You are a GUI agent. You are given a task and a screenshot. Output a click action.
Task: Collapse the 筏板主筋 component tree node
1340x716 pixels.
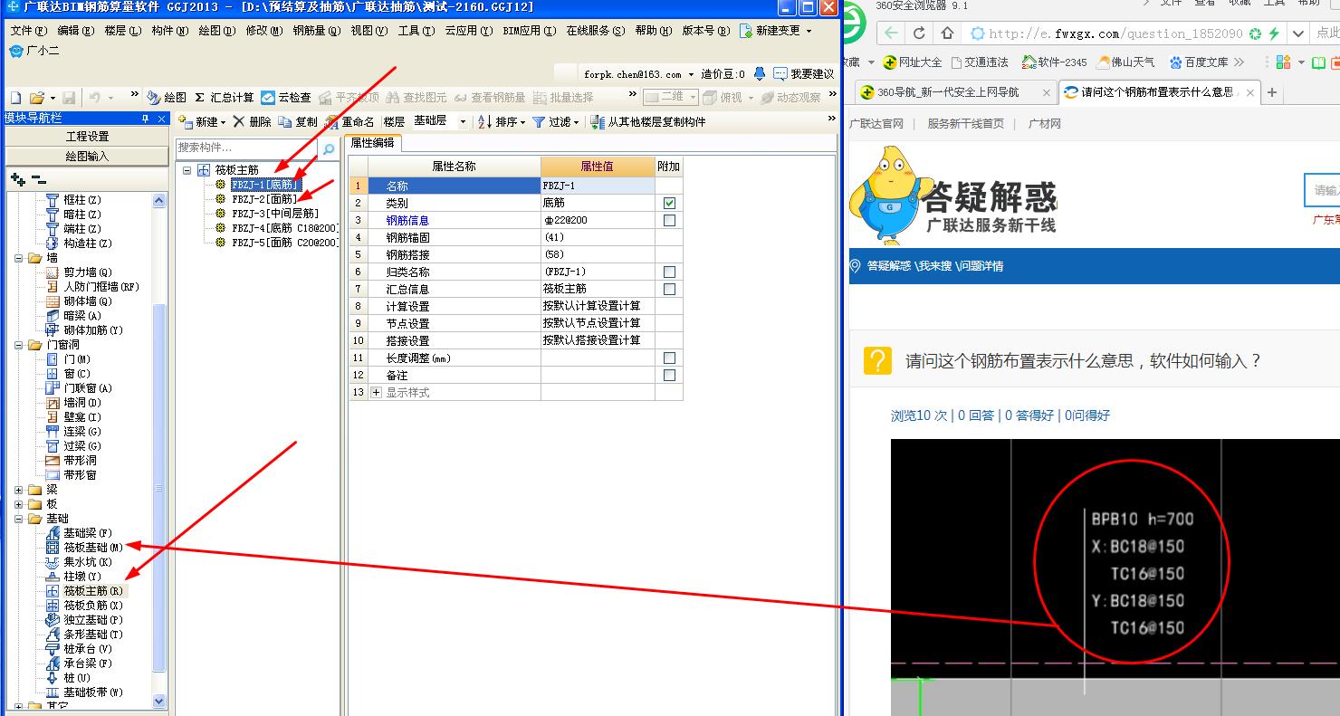pos(187,170)
